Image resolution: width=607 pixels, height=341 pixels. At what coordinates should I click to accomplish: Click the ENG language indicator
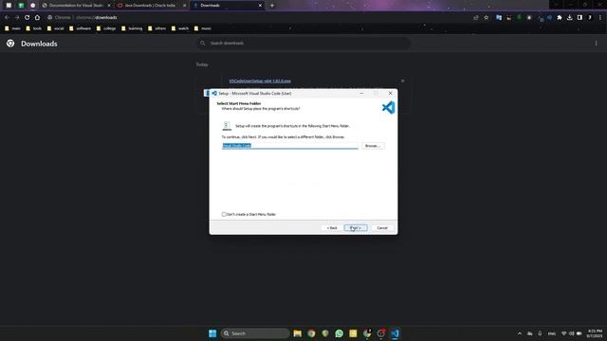point(552,333)
